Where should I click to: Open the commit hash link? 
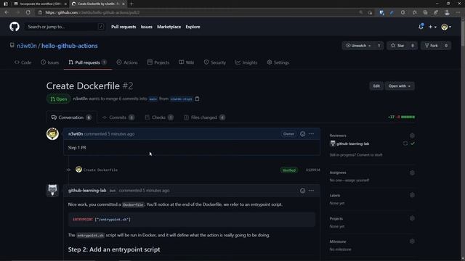312,170
